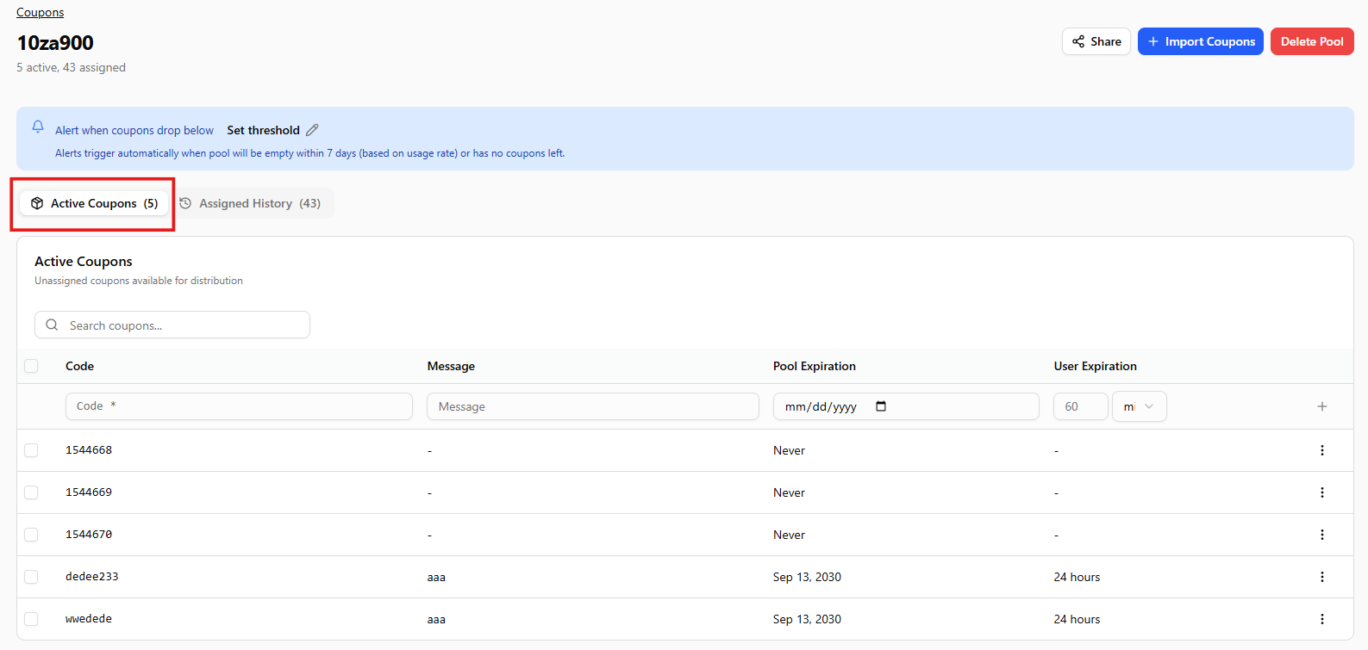Click Set threshold text
This screenshot has height=650, width=1368.
tap(264, 130)
